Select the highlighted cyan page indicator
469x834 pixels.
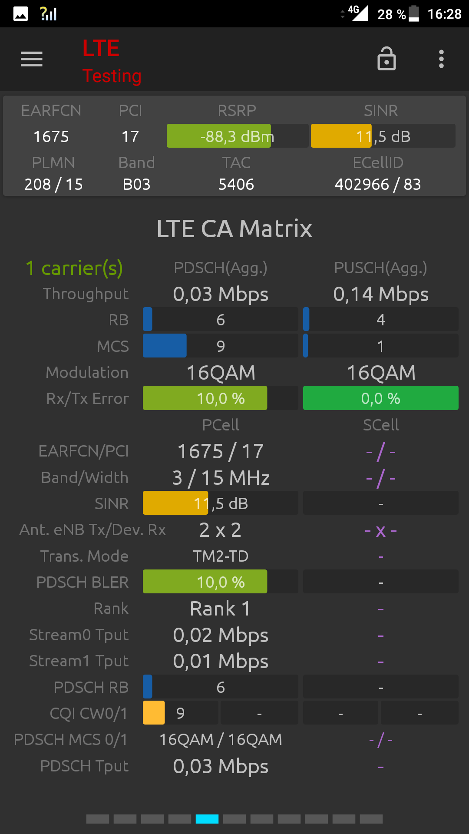[207, 819]
